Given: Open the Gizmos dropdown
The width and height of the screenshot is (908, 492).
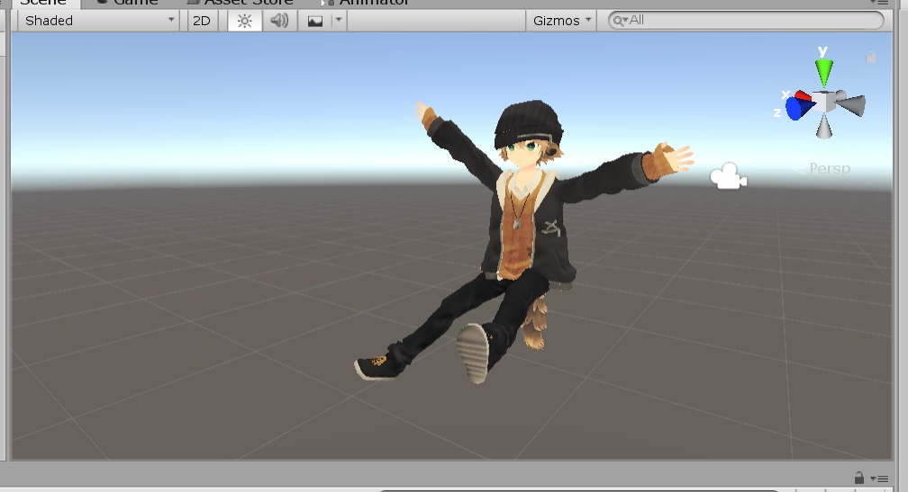Looking at the screenshot, I should (x=561, y=21).
